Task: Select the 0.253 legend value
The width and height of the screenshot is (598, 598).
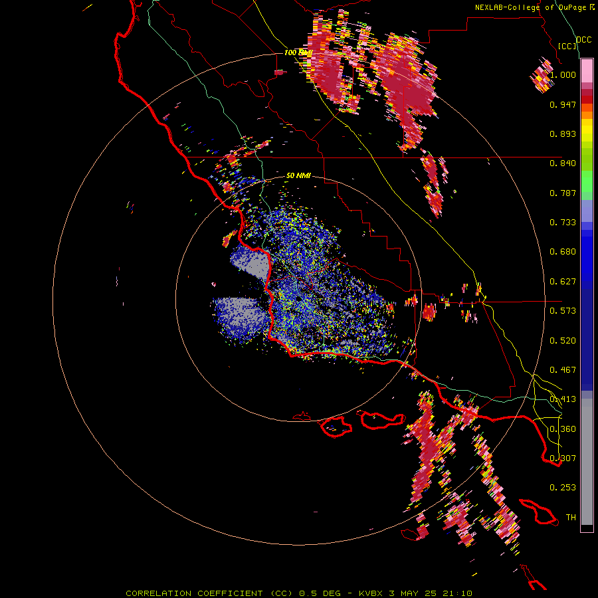Action: point(563,488)
